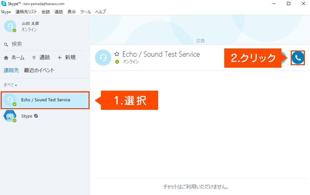Click the plus icon for 新規
The width and height of the screenshot is (310, 195).
60,58
